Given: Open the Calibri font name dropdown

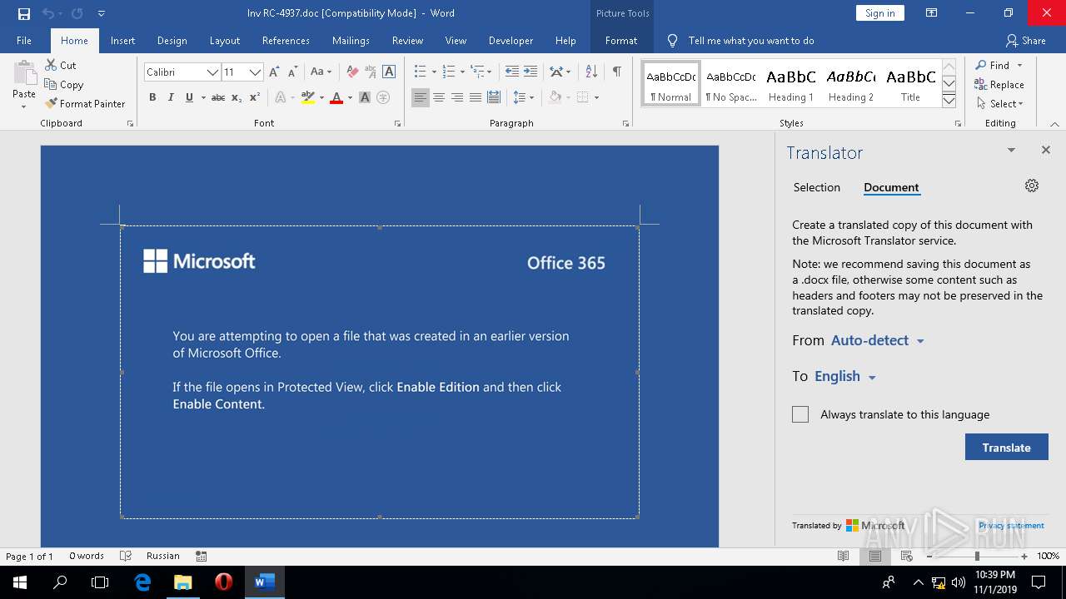Looking at the screenshot, I should tap(212, 72).
